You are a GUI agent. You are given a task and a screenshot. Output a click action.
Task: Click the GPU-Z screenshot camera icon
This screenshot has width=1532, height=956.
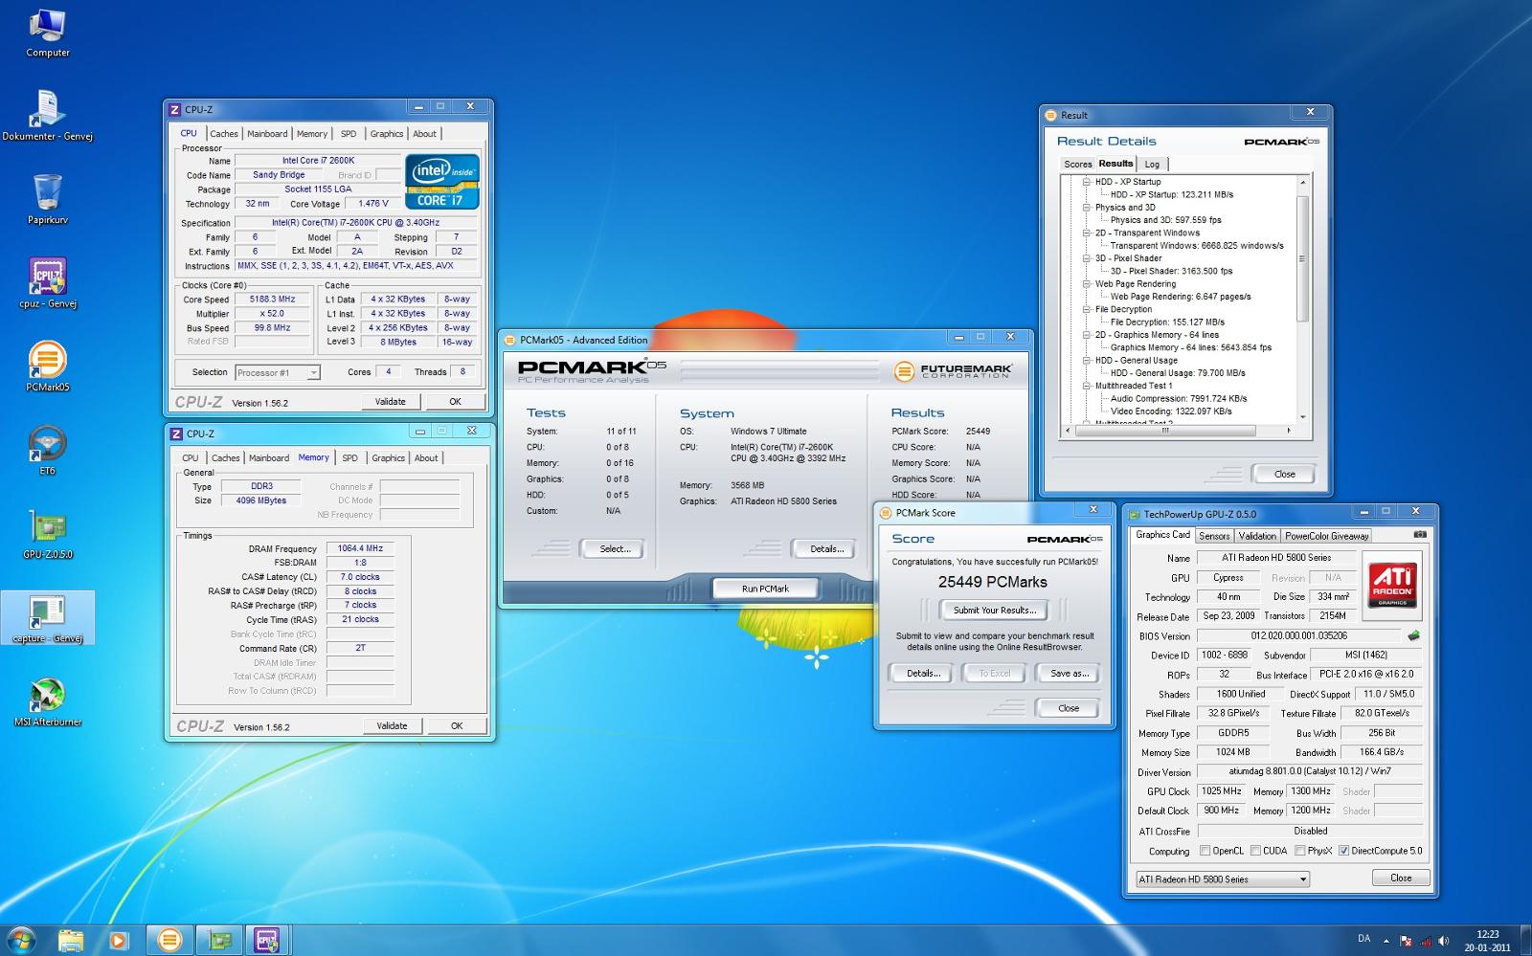click(x=1420, y=535)
